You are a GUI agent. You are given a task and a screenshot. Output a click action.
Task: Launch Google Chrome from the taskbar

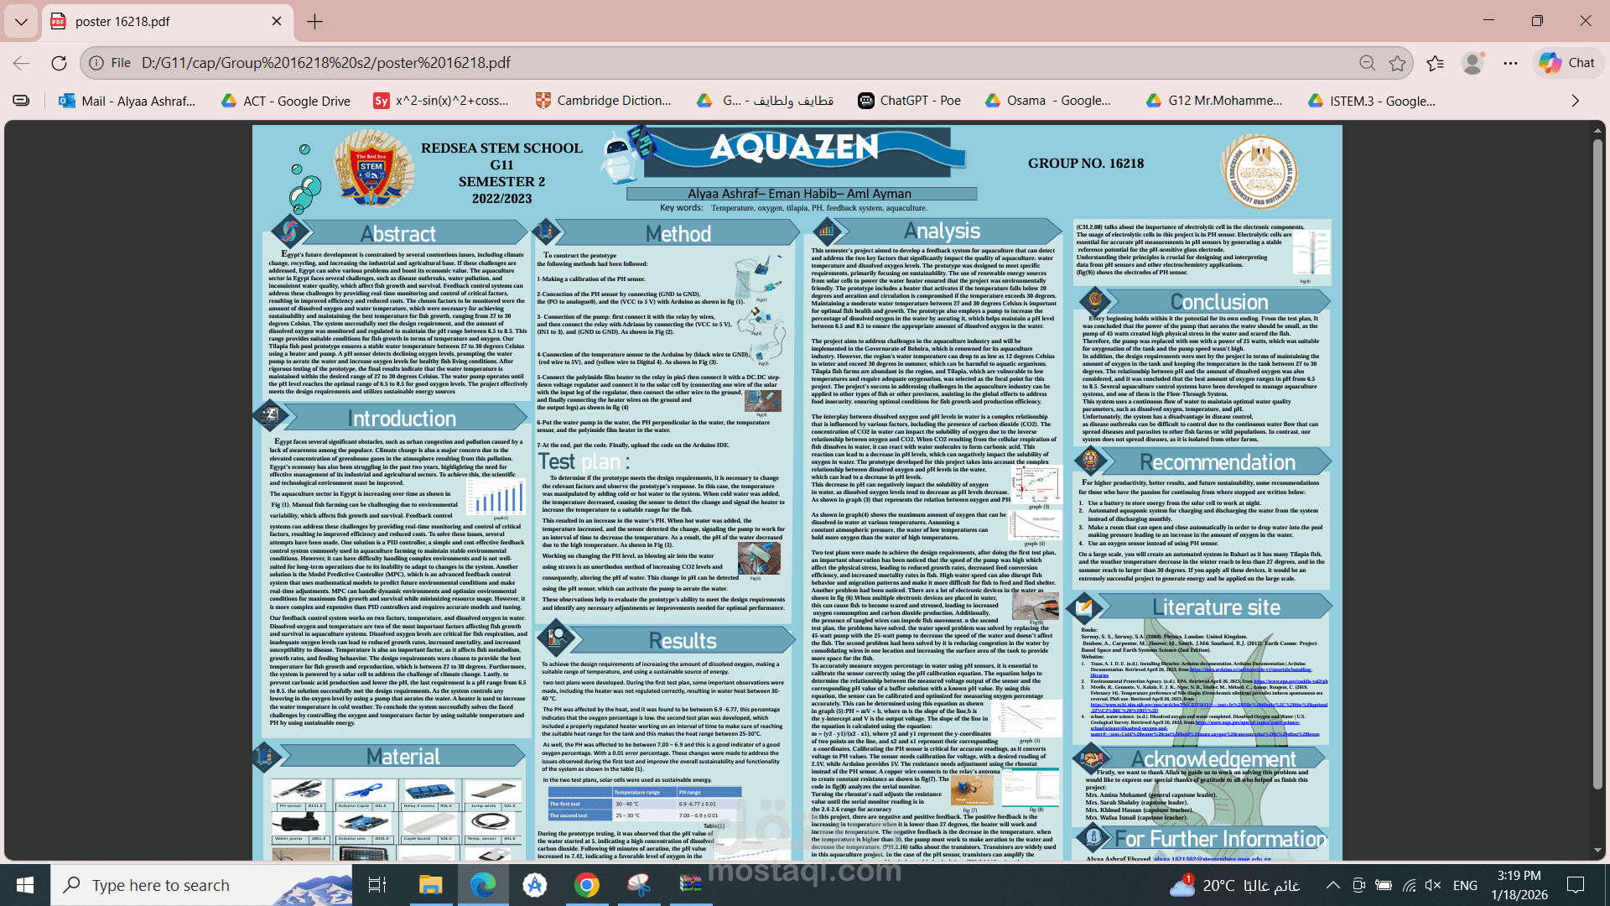586,884
